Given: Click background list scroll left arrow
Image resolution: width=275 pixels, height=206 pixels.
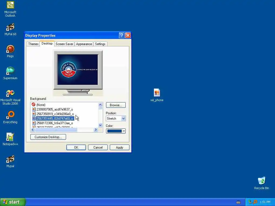Looking at the screenshot, I should [x=32, y=130].
